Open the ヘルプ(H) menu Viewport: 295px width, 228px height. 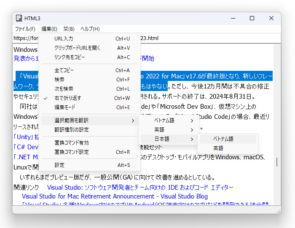90,29
